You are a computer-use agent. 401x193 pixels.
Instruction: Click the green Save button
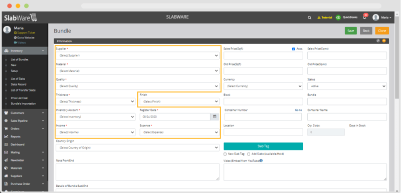click(x=350, y=30)
